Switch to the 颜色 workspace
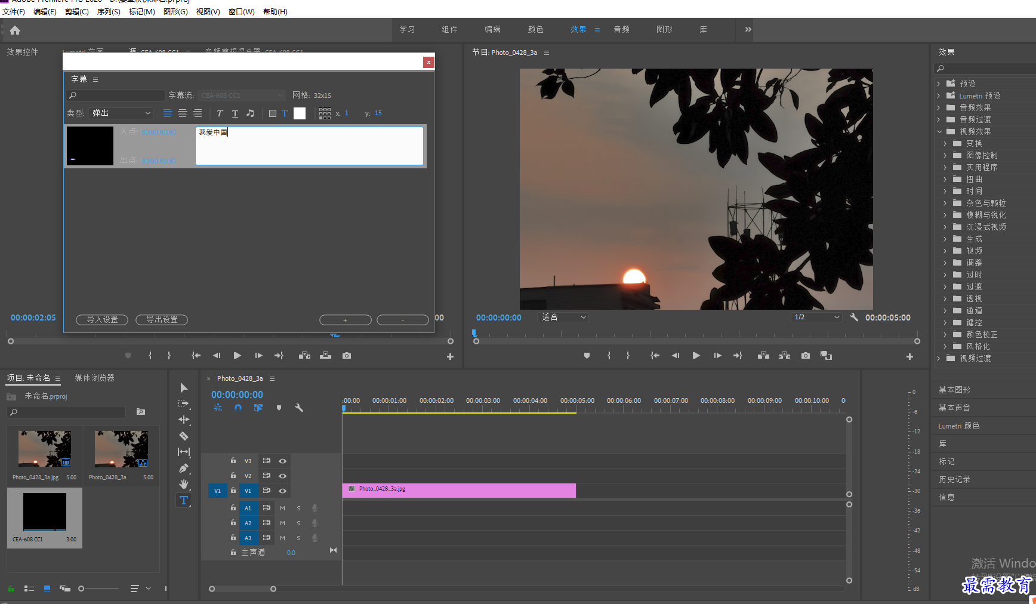 tap(535, 29)
